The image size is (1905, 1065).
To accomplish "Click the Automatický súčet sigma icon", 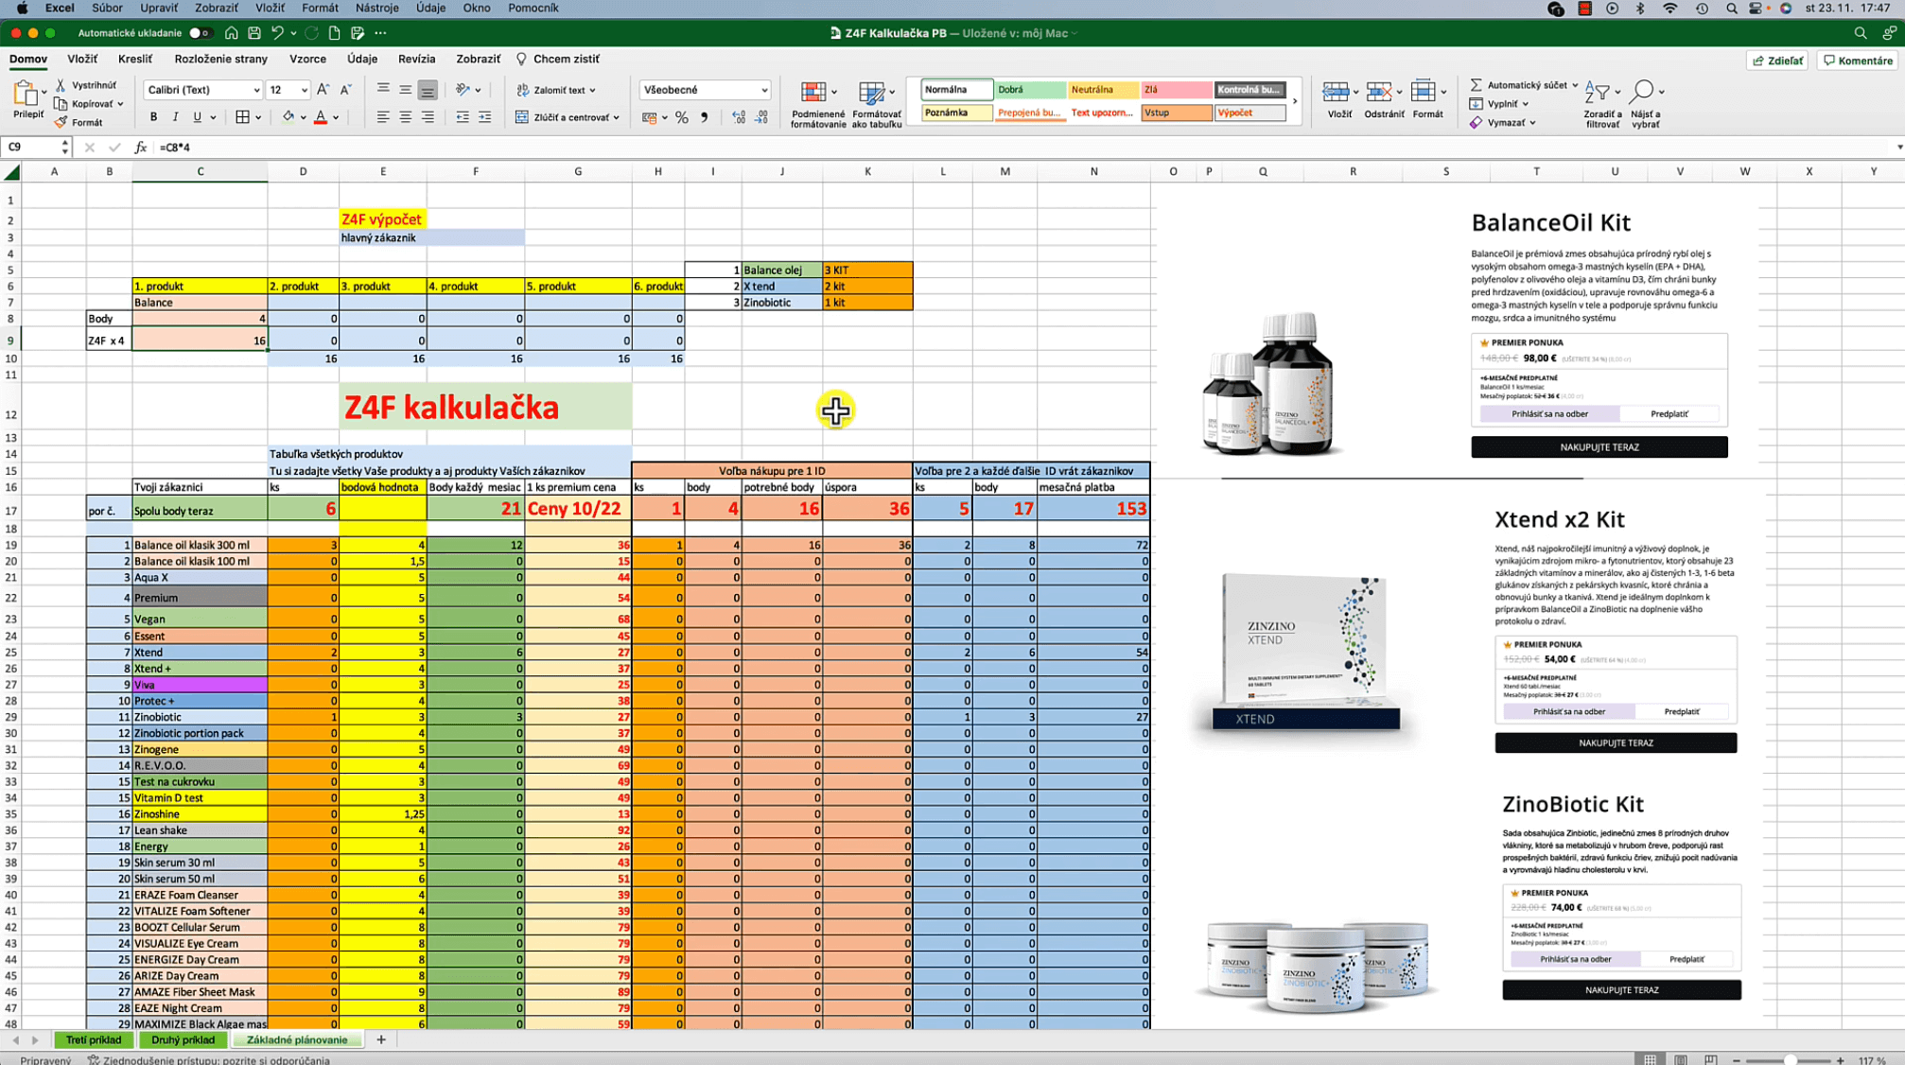I will tap(1477, 85).
